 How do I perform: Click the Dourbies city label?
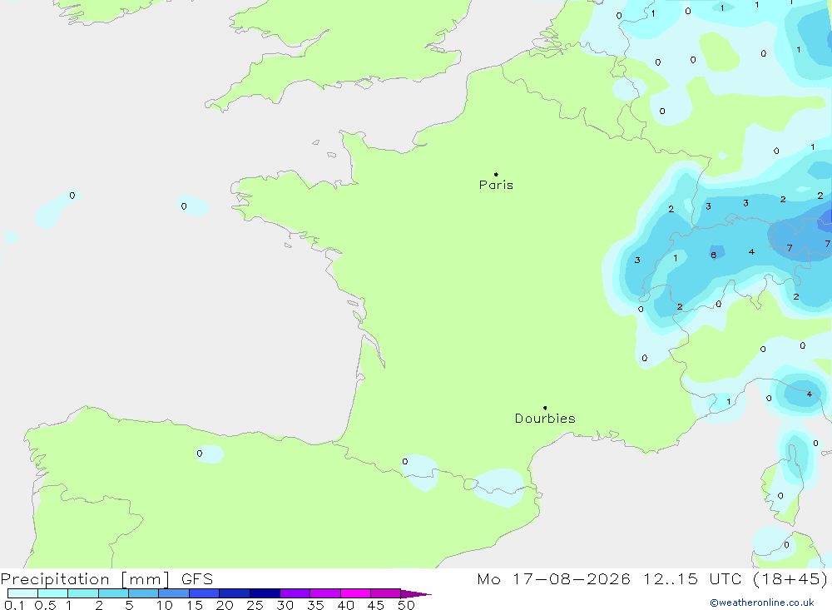545,419
